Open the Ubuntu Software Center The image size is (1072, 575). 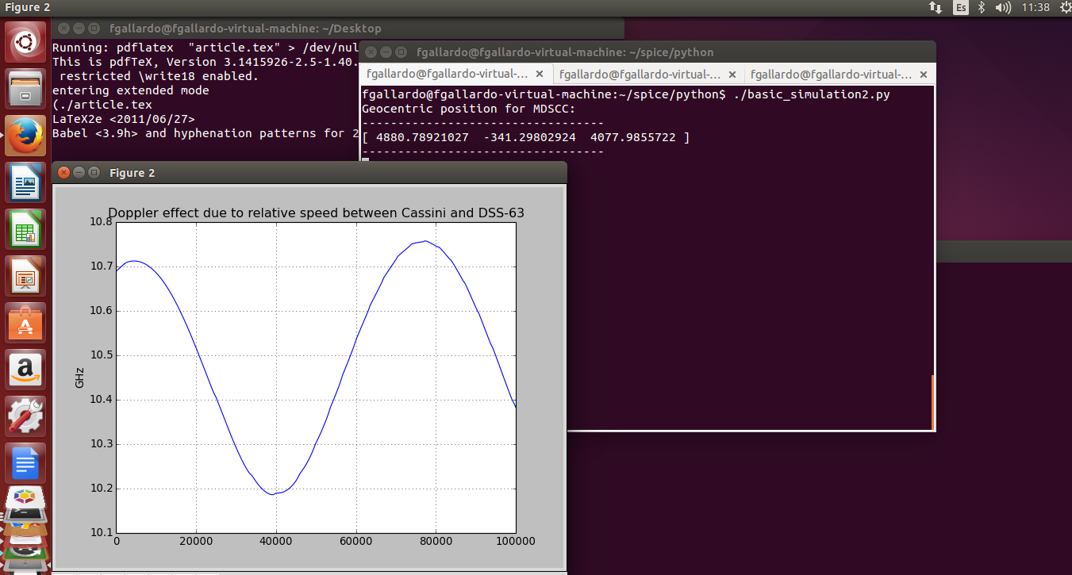tap(24, 324)
